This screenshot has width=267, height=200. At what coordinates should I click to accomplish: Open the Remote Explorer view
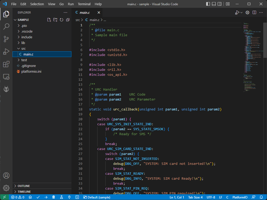coord(6,77)
